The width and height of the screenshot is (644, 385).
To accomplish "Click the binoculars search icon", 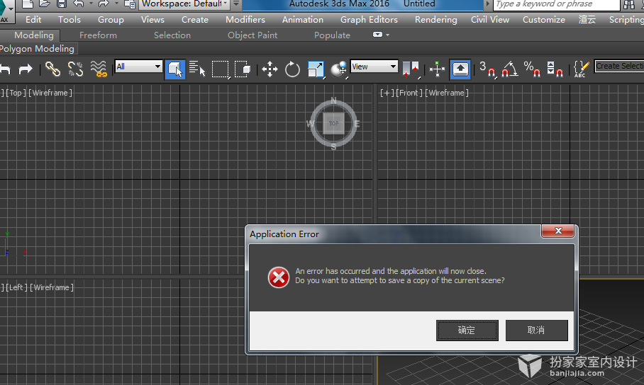I will click(629, 4).
